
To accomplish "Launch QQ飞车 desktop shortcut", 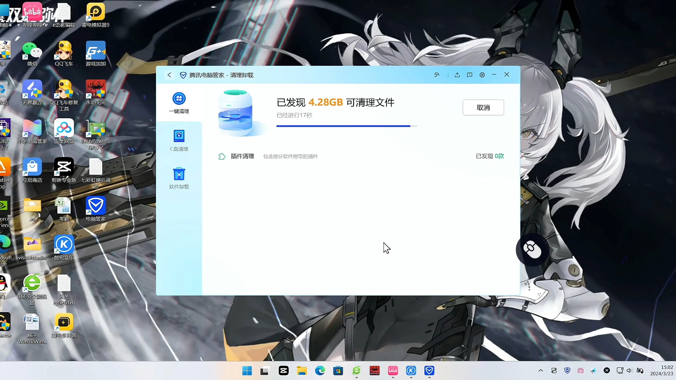I will (x=64, y=53).
